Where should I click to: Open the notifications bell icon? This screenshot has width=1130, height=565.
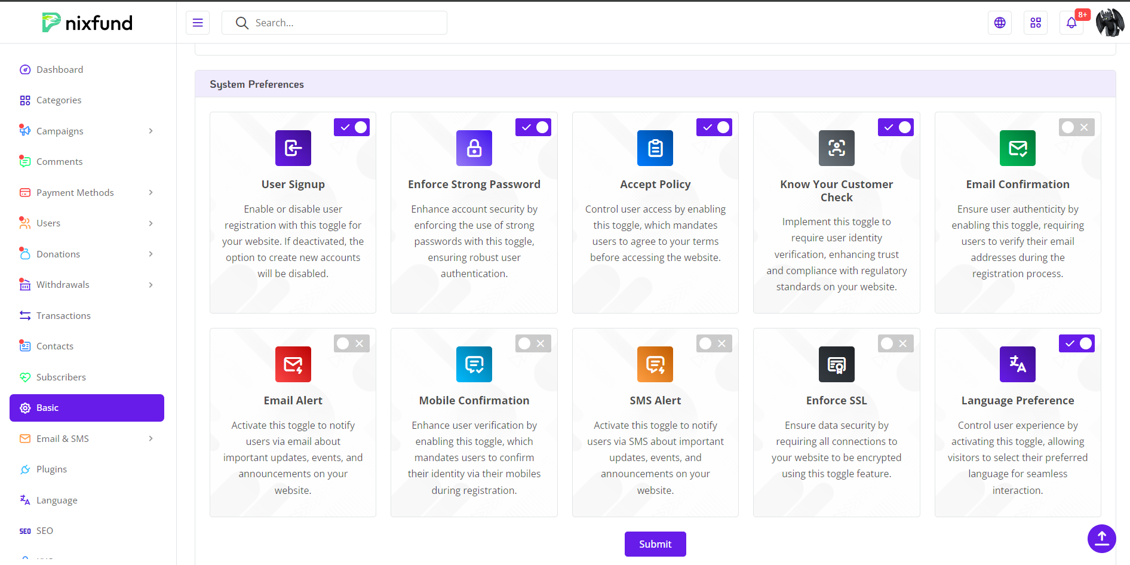(1071, 23)
